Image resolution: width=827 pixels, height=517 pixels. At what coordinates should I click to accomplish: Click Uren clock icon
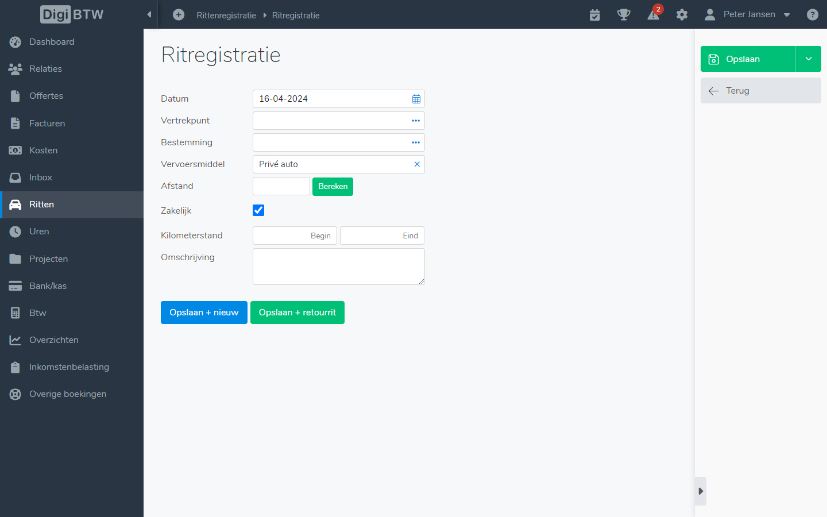click(x=16, y=232)
